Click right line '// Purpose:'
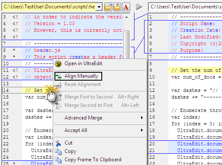Screen dimensions: 222x165 (x=187, y=51)
